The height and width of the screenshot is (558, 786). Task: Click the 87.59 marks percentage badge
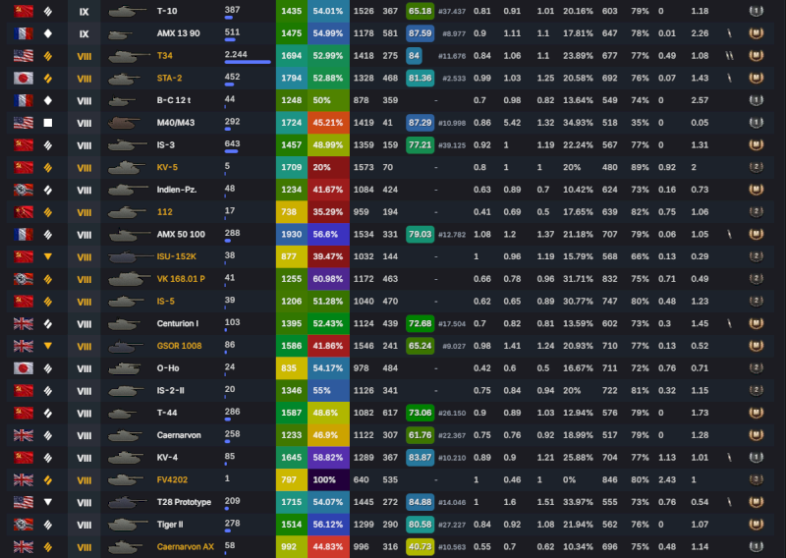click(x=420, y=33)
